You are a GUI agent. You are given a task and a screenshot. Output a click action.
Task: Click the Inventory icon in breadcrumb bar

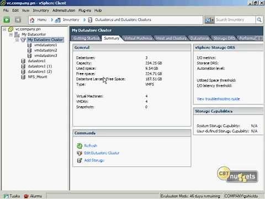click(x=57, y=20)
